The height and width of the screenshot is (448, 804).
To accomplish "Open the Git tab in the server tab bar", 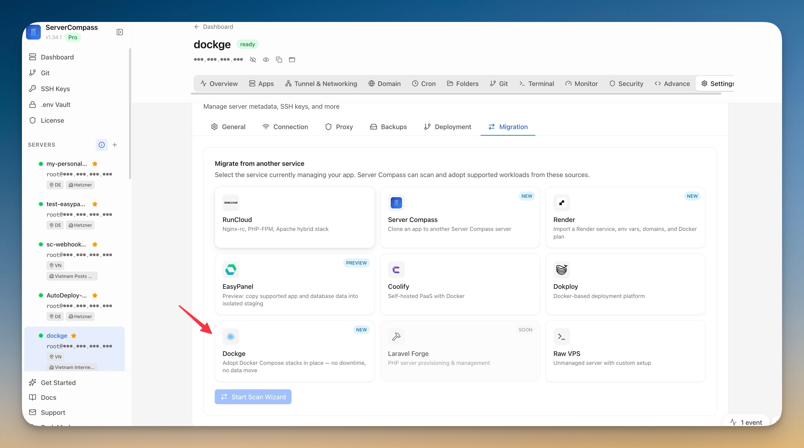I will click(x=499, y=84).
